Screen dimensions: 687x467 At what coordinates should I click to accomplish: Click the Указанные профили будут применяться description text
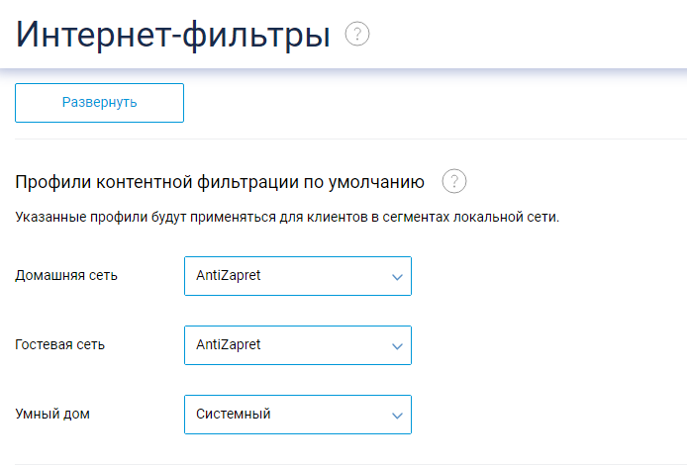point(287,217)
